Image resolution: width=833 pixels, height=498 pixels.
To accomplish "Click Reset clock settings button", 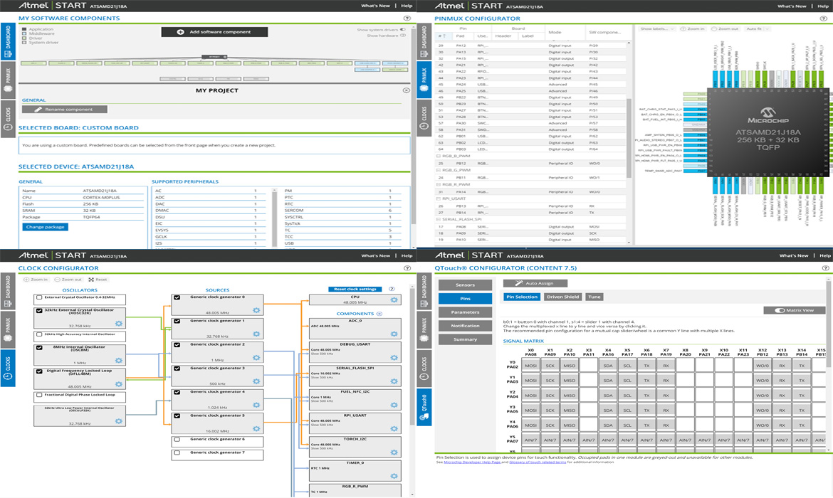I will coord(355,290).
